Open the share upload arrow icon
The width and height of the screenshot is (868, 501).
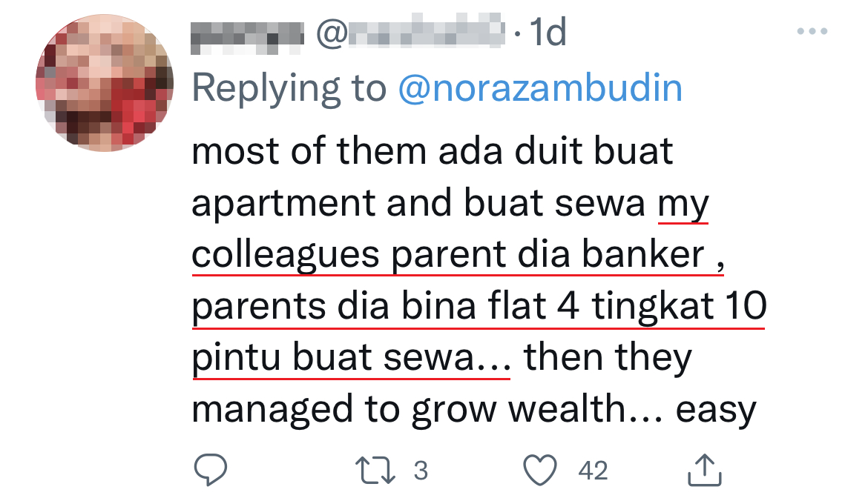pos(704,470)
